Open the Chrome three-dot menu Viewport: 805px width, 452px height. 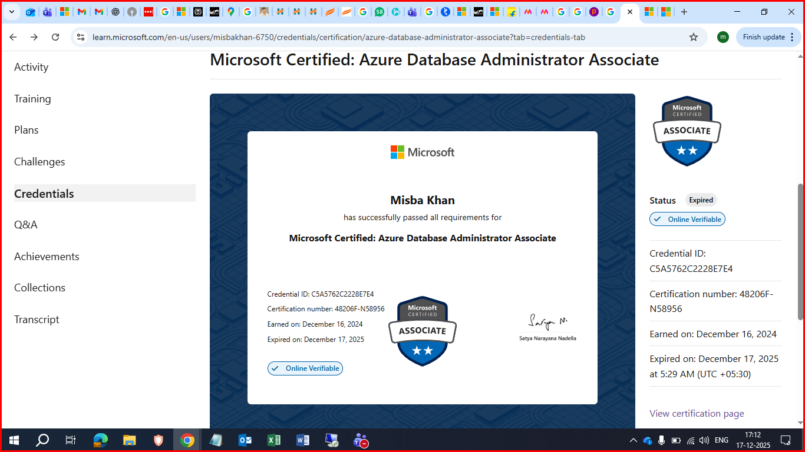click(791, 37)
